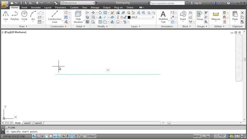247x139 pixels.
Task: Toggle the highlighted dynamic input status button
Action: [x=72, y=136]
